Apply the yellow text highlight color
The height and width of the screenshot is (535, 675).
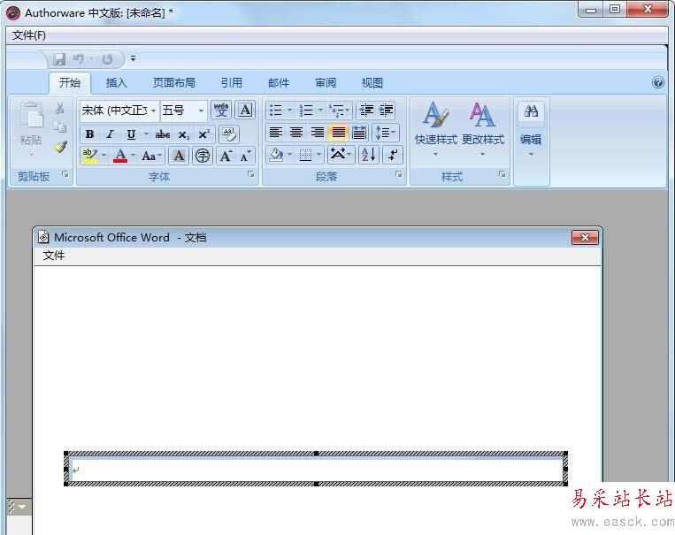89,156
